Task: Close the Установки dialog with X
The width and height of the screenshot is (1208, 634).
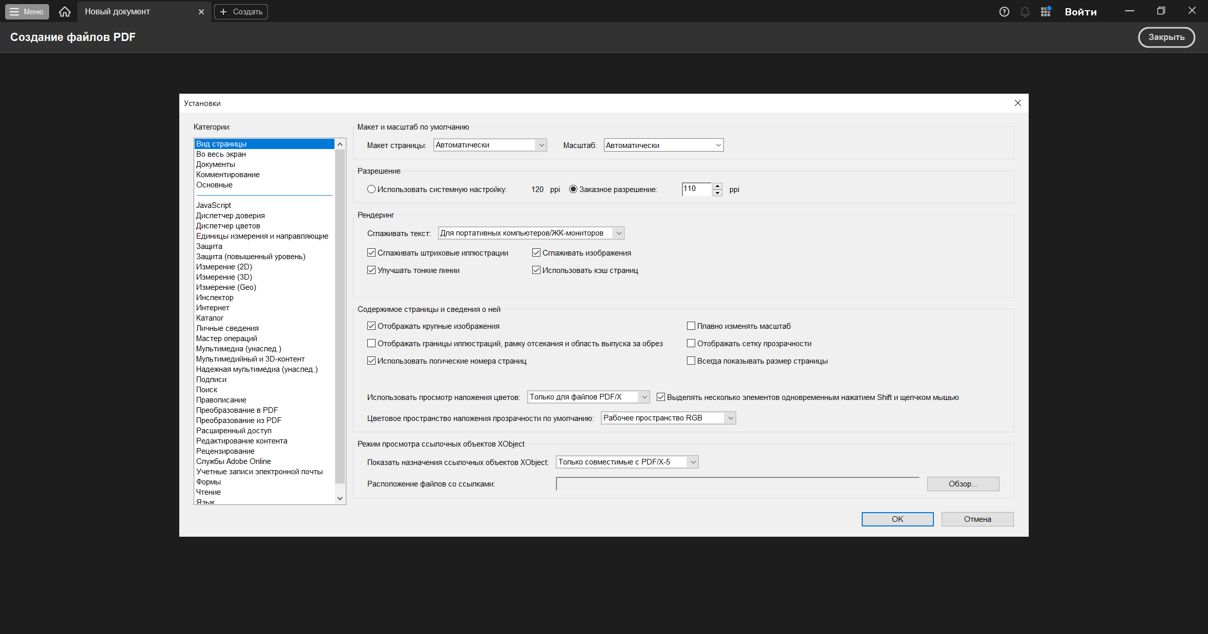Action: coord(1018,103)
